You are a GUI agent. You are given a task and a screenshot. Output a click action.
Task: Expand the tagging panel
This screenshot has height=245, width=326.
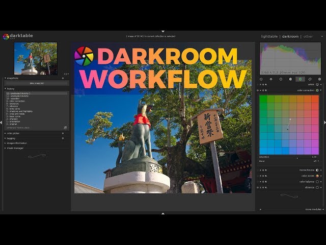[x=6, y=138]
